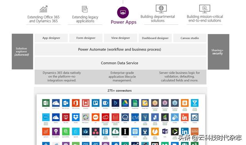
Task: Open the Trello connector icon
Action: [x=96, y=103]
